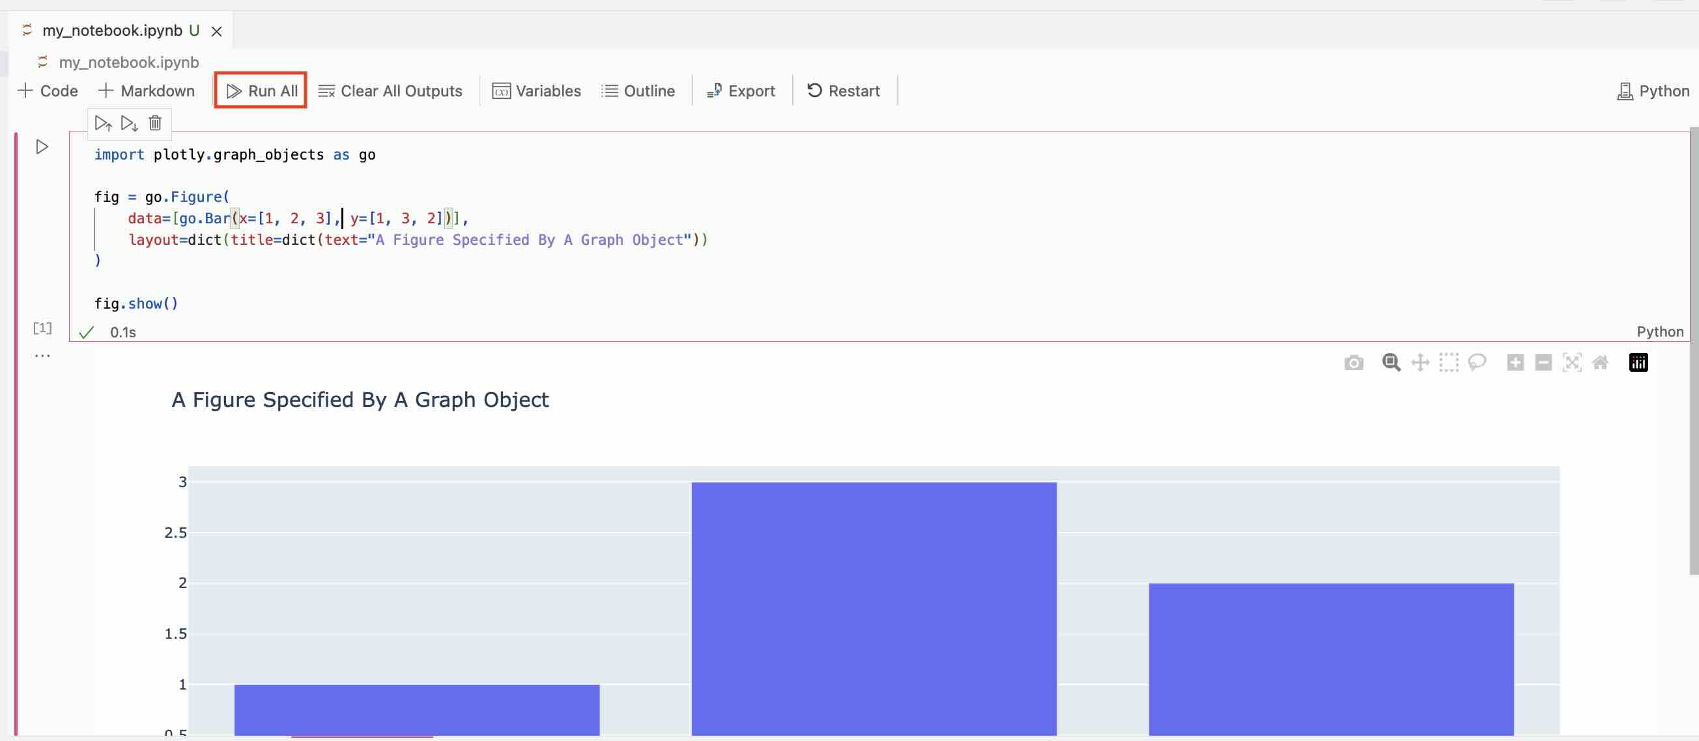Reset plot axes with home icon
Screen dimensions: 1699x741
pyautogui.click(x=1600, y=363)
